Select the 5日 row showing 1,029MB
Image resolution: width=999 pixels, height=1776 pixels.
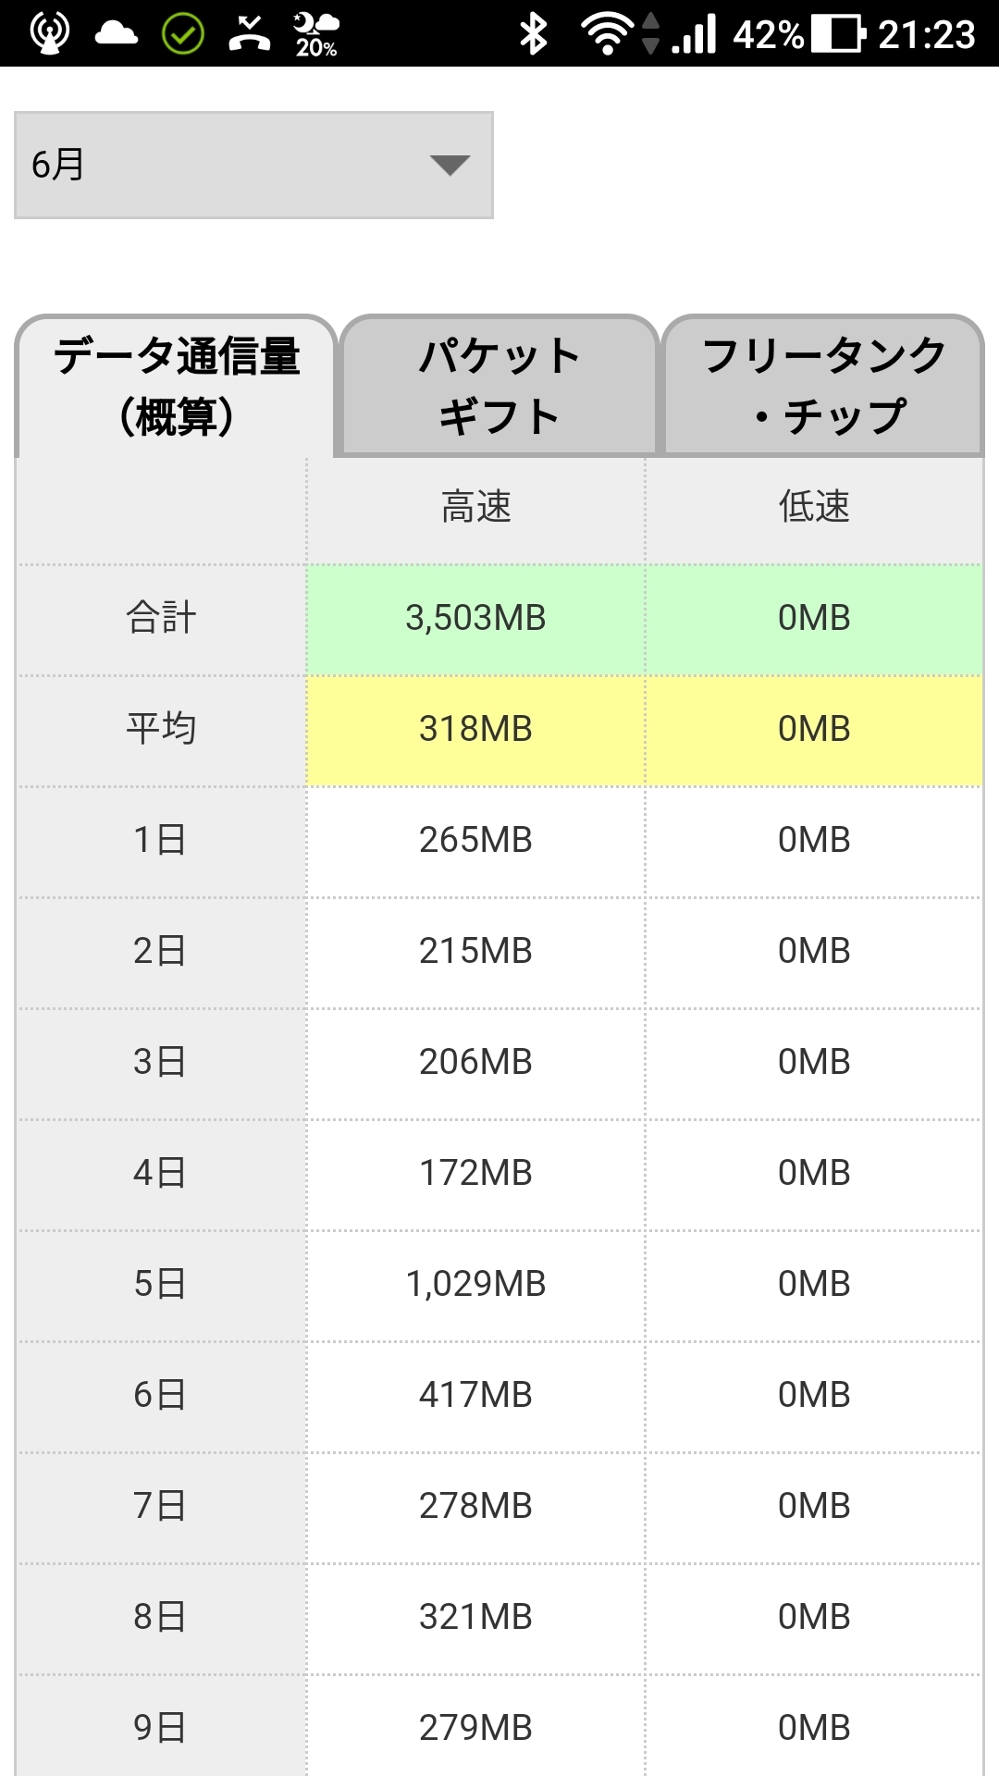click(475, 1285)
